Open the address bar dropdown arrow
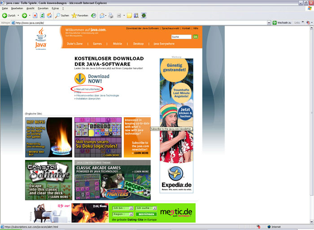This screenshot has height=230, width=314. pos(269,23)
